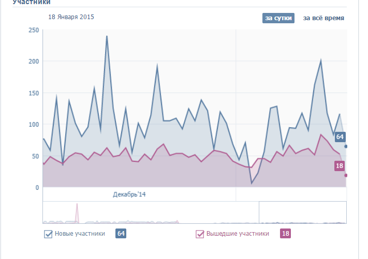The image size is (368, 259).
Task: Click the 50 y-axis label
Action: coord(35,156)
